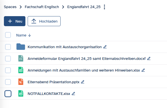Click the orange presentation file icon
Screen dimensions: 167x108
[x=21, y=82]
